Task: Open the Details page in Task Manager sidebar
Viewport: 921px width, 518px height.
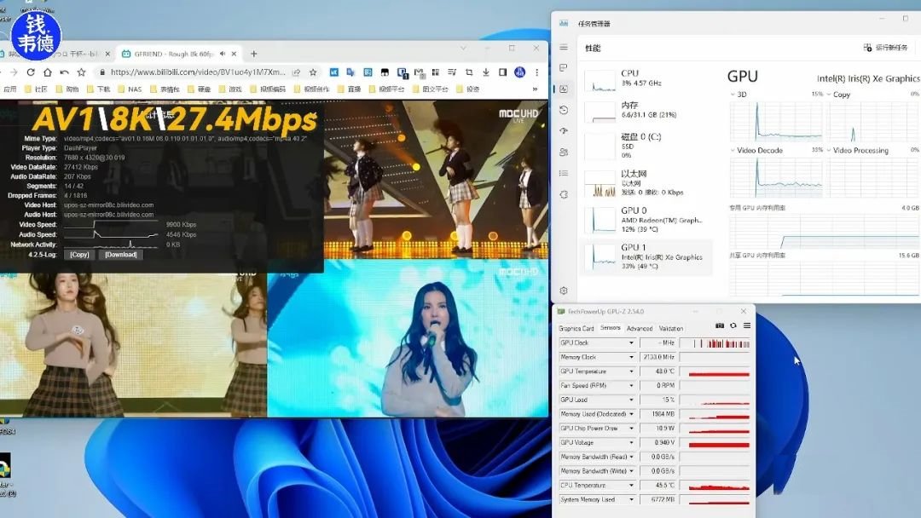Action: click(564, 173)
